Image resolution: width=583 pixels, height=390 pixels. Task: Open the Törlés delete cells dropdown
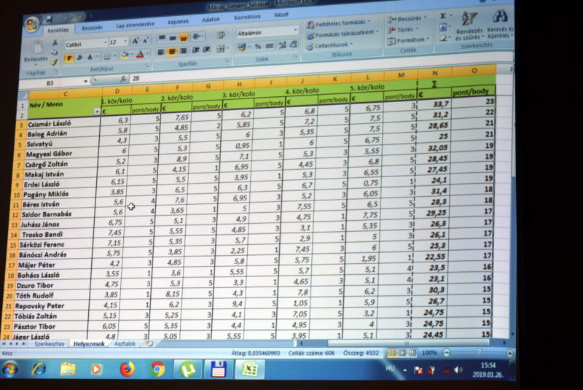point(403,29)
